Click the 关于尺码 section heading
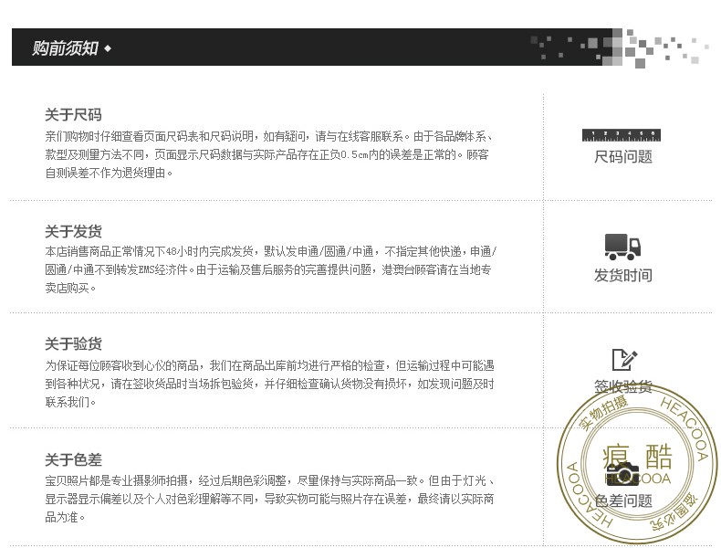The width and height of the screenshot is (721, 548). (73, 115)
